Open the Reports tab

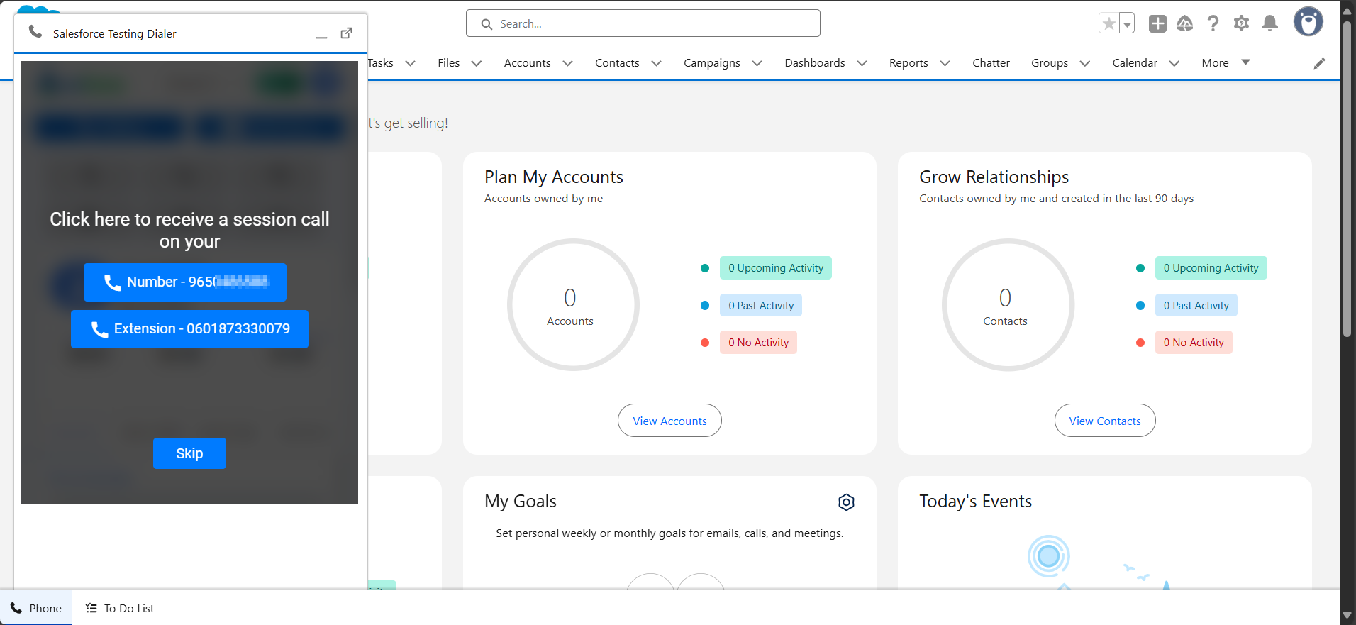click(908, 63)
